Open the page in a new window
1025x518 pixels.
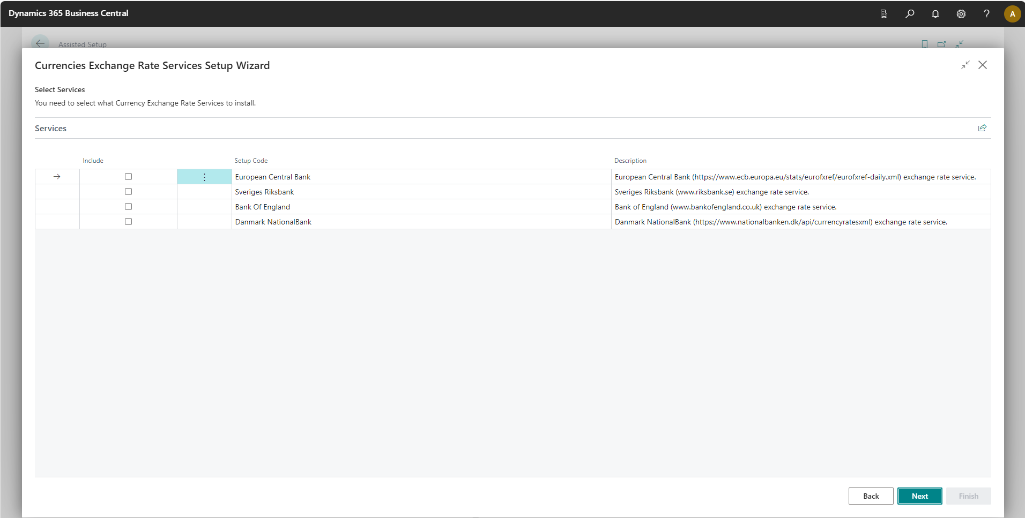(x=942, y=44)
